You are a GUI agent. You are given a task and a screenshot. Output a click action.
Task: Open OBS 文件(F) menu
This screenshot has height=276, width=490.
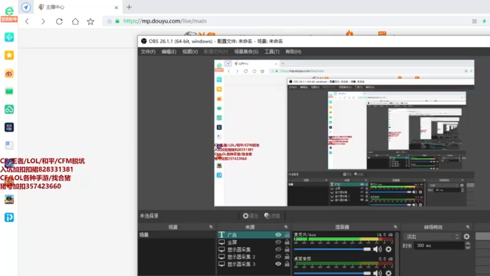(x=148, y=52)
